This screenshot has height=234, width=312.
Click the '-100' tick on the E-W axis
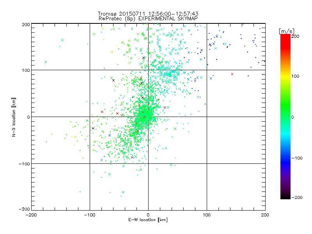pos(90,215)
